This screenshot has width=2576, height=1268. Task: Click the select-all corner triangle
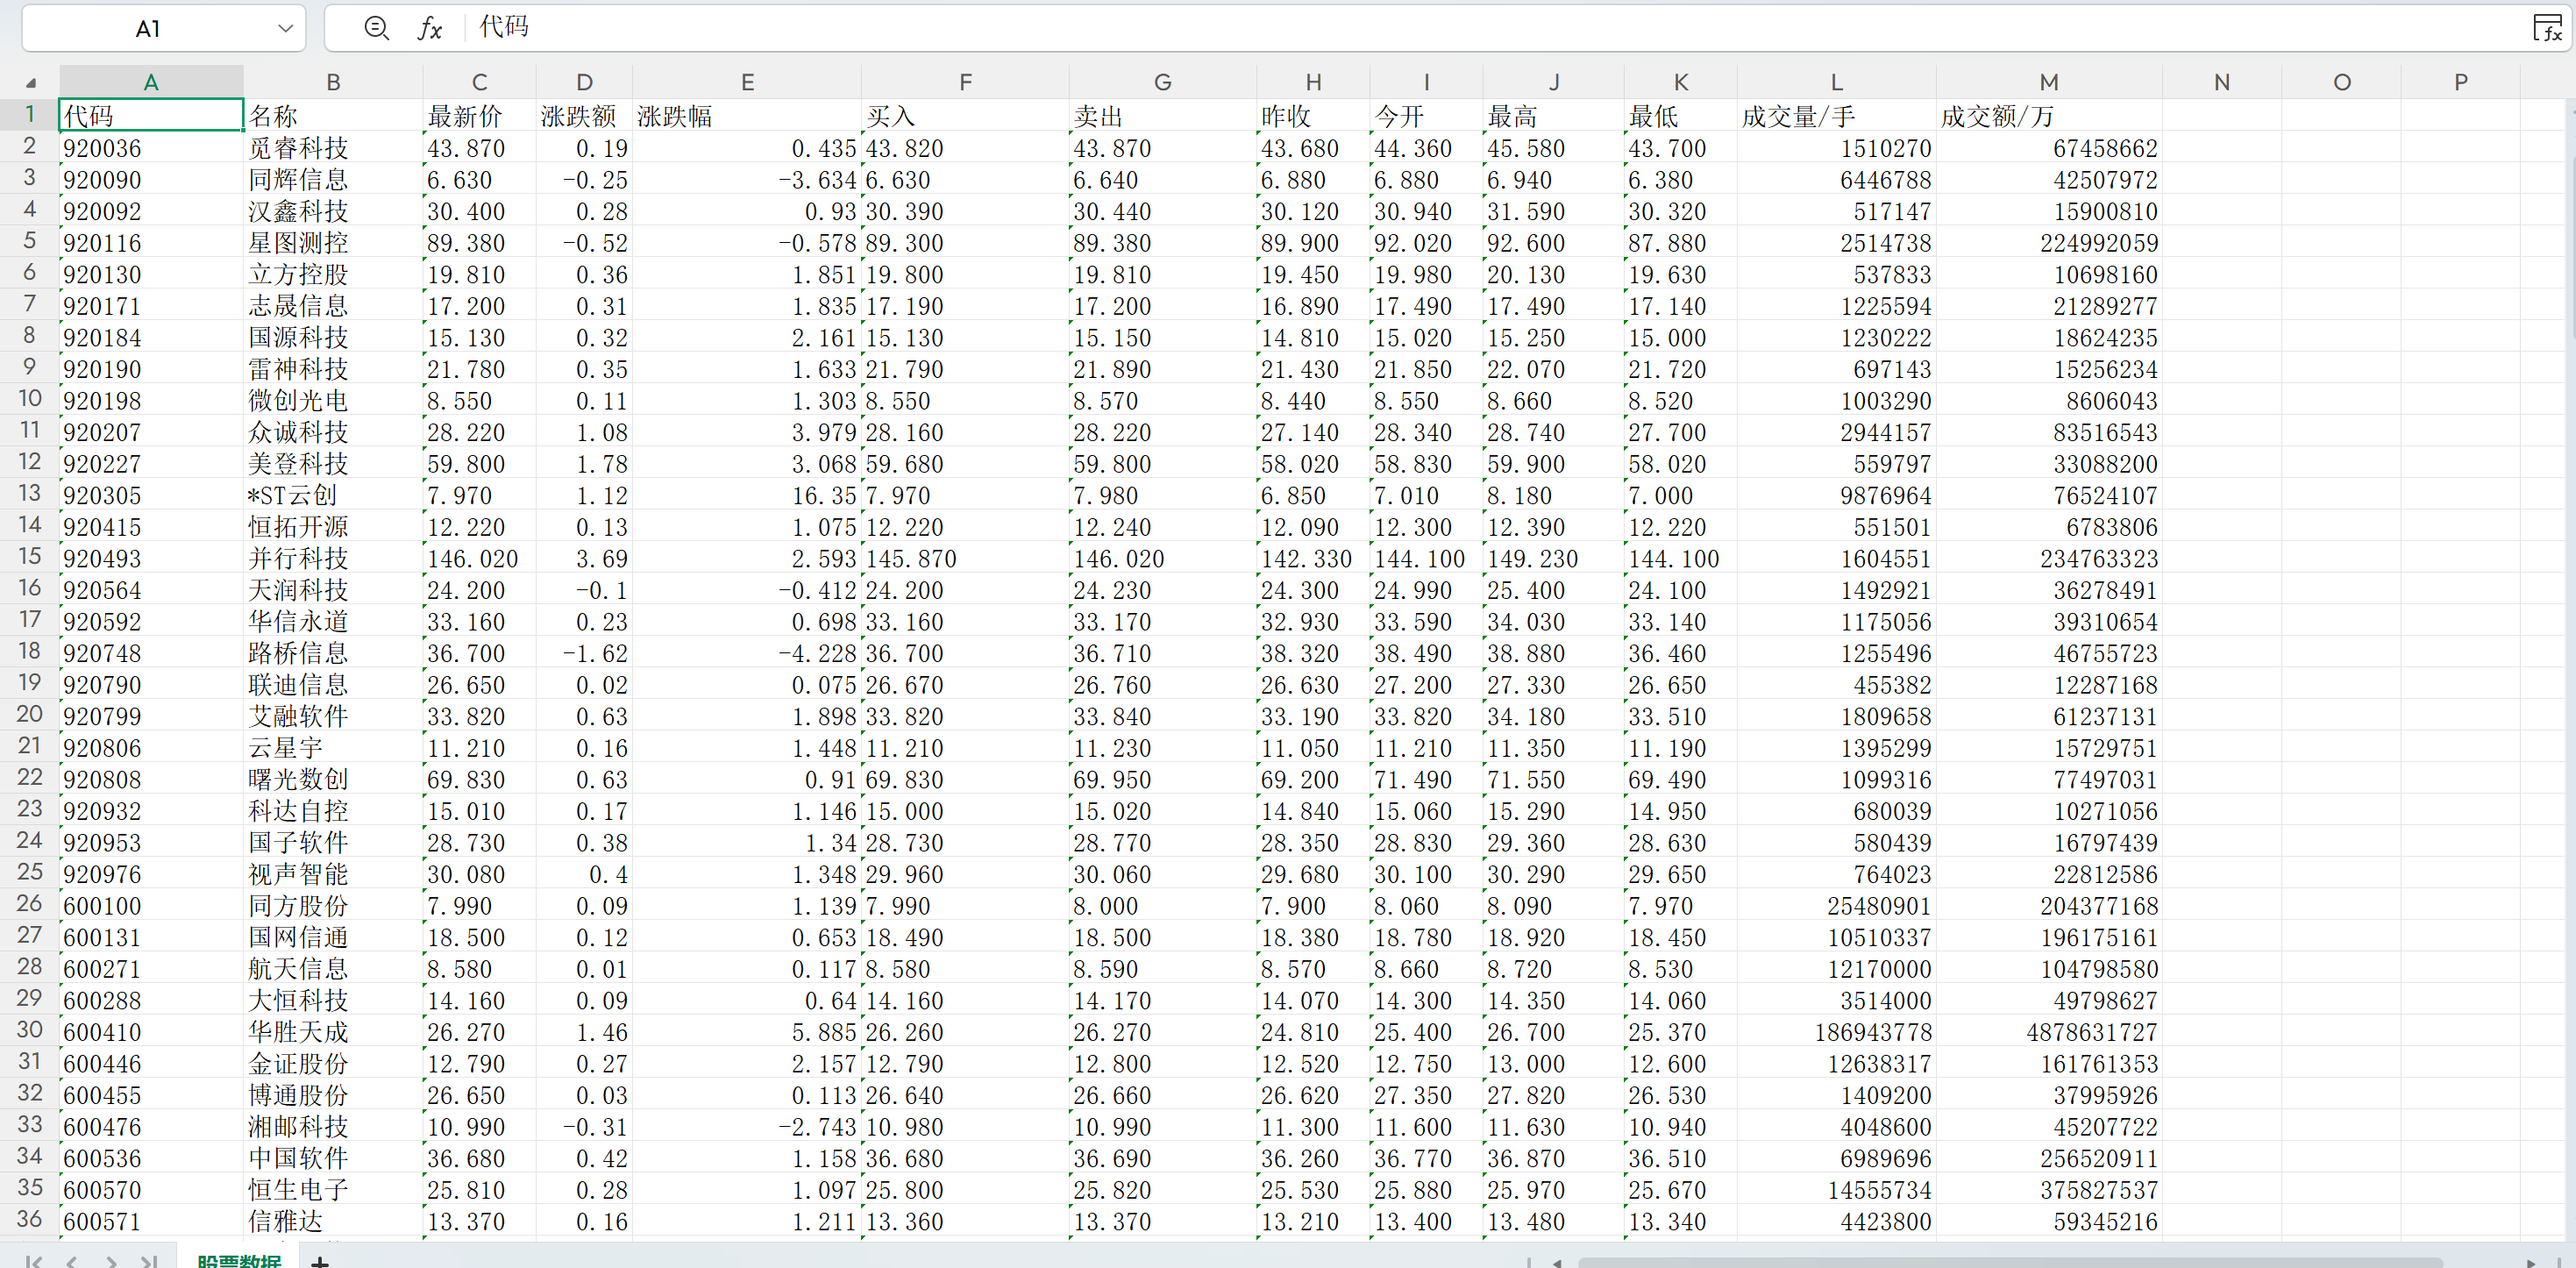(x=30, y=83)
